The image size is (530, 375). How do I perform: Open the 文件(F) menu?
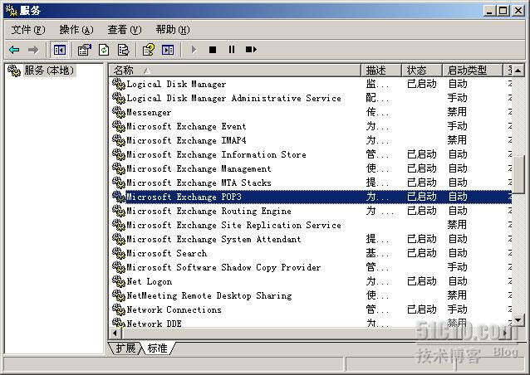[27, 30]
